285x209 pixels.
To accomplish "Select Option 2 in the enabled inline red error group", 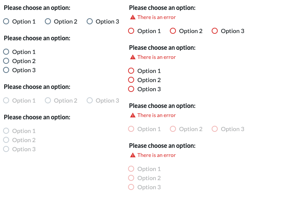I will click(173, 31).
